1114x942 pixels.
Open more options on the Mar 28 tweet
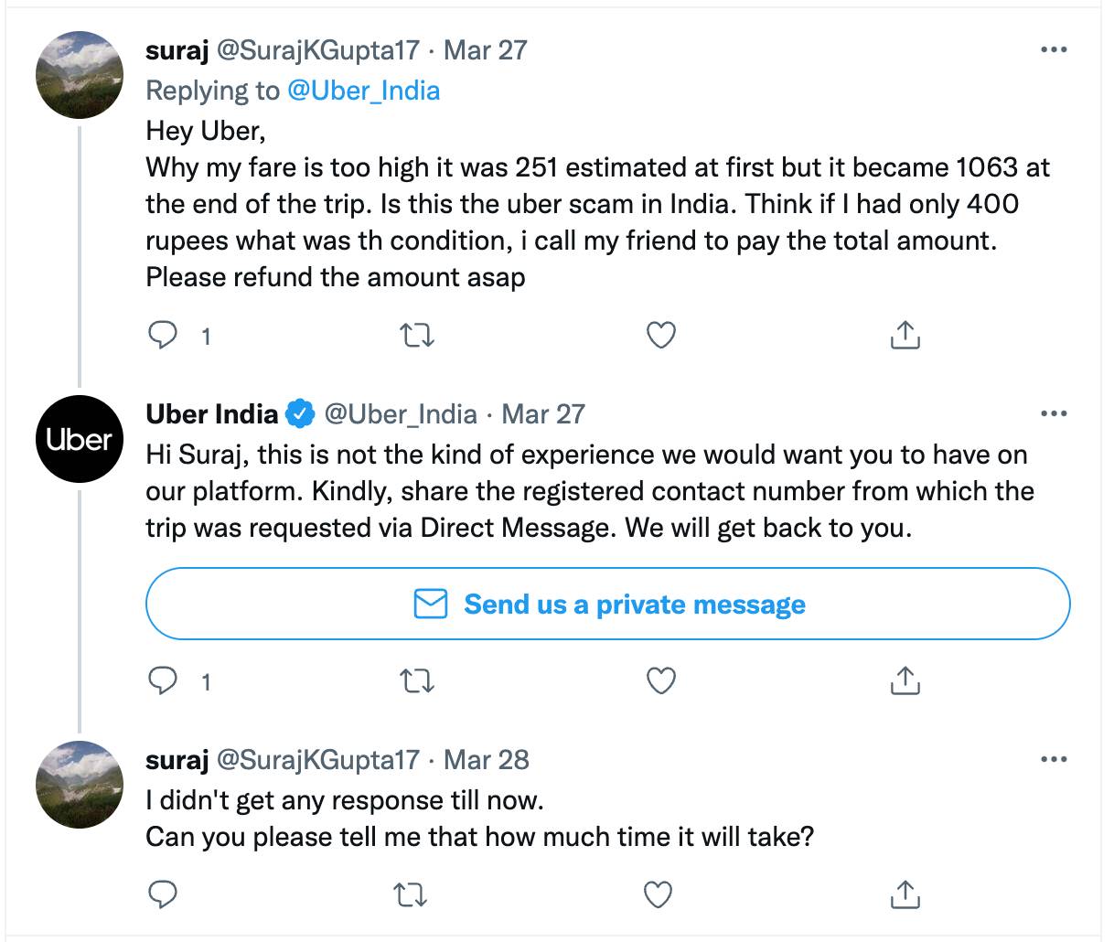pos(1054,760)
